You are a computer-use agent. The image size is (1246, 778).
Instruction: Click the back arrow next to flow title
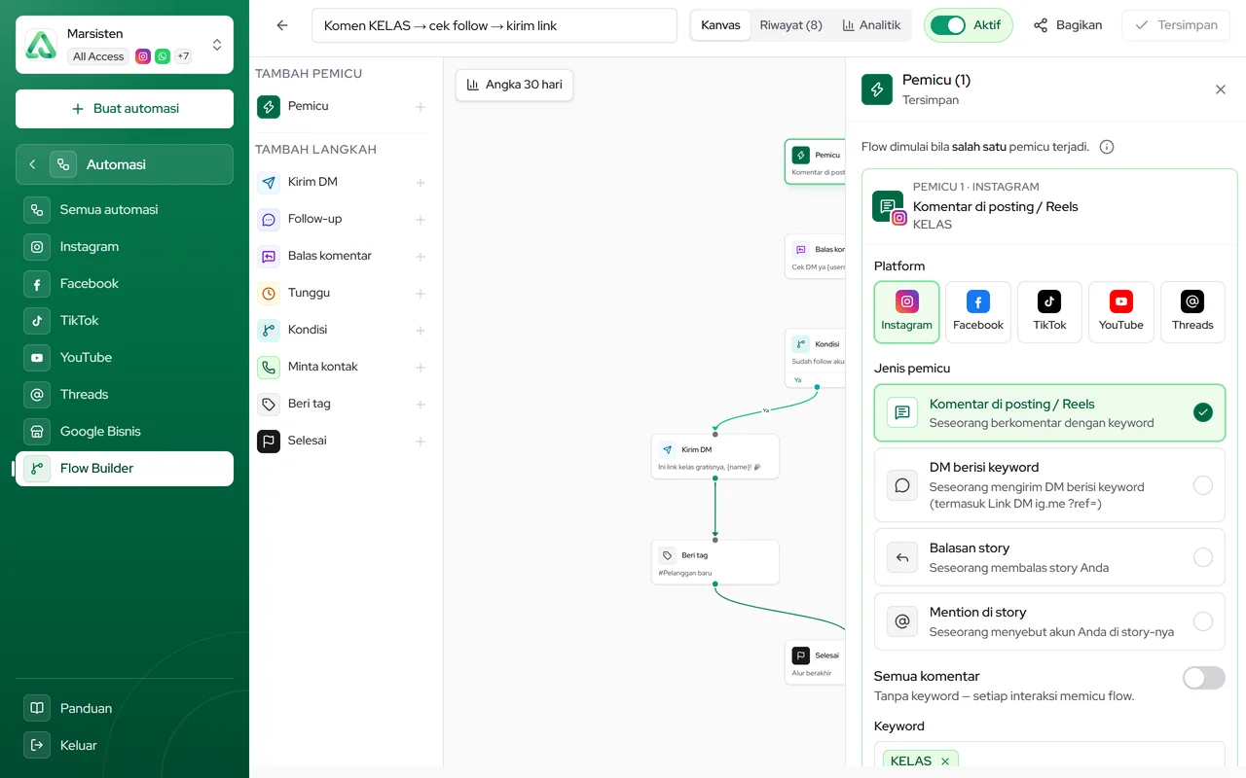[x=282, y=25]
